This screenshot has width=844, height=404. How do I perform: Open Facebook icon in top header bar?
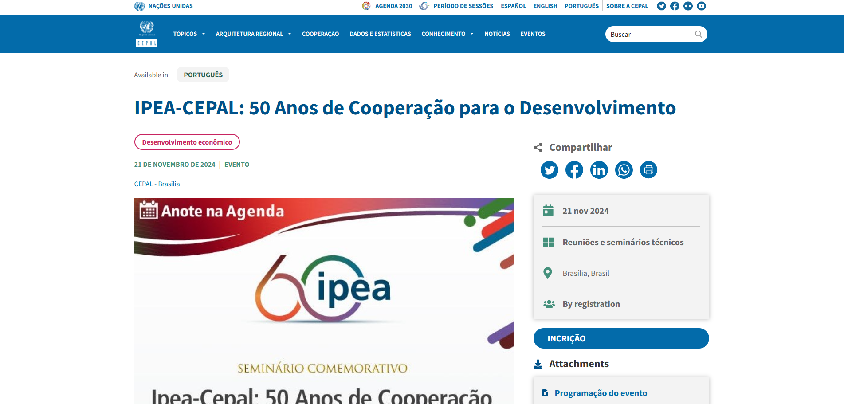click(675, 6)
